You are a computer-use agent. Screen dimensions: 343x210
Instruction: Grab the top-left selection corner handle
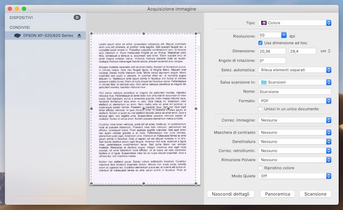[x=92, y=34]
